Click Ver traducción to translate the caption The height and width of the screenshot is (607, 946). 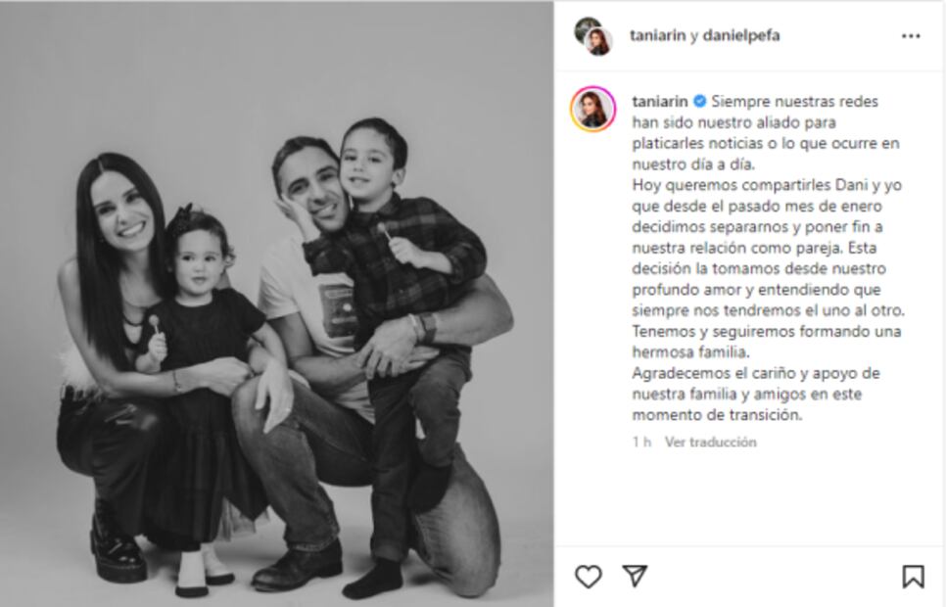point(711,443)
